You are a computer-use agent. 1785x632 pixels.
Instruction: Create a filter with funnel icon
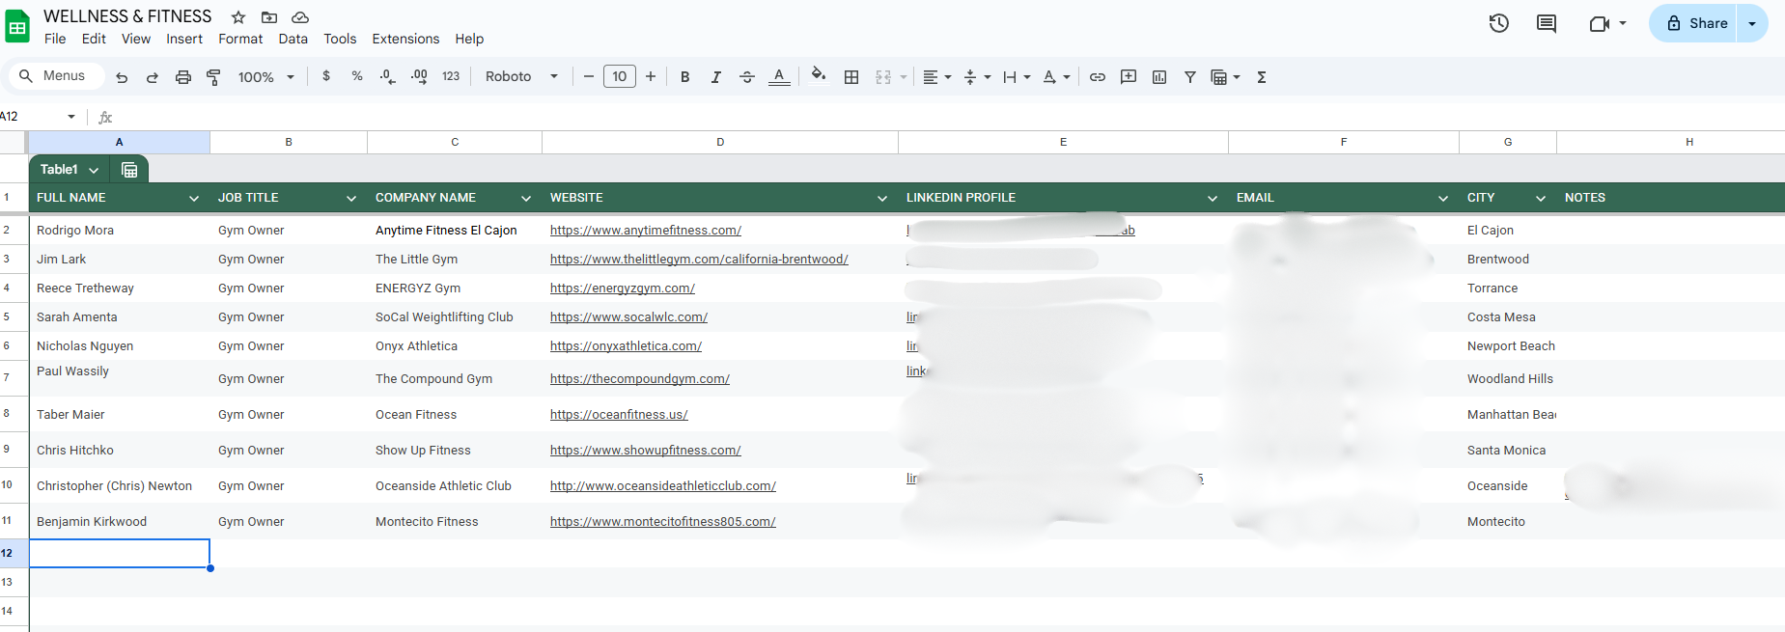(x=1190, y=77)
